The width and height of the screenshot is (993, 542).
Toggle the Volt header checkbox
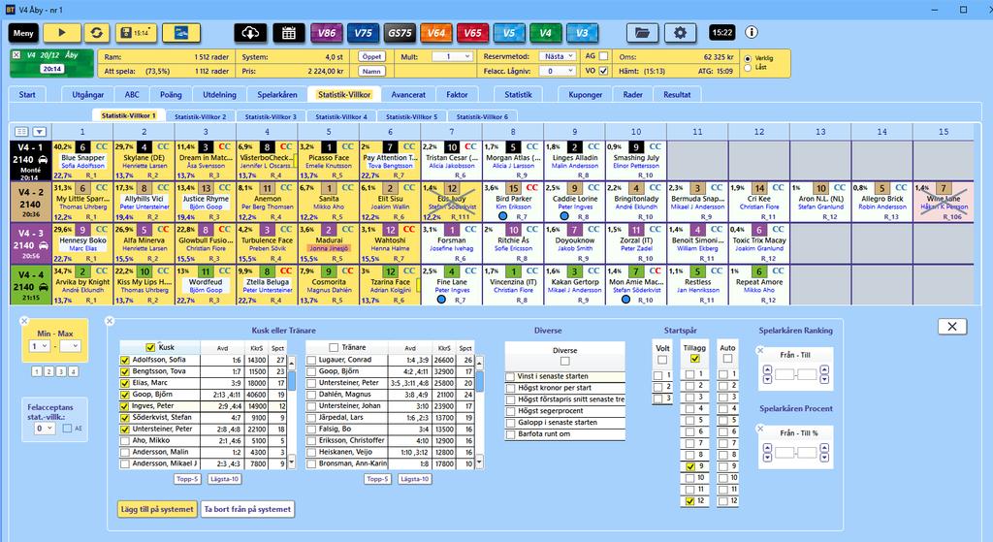[662, 361]
